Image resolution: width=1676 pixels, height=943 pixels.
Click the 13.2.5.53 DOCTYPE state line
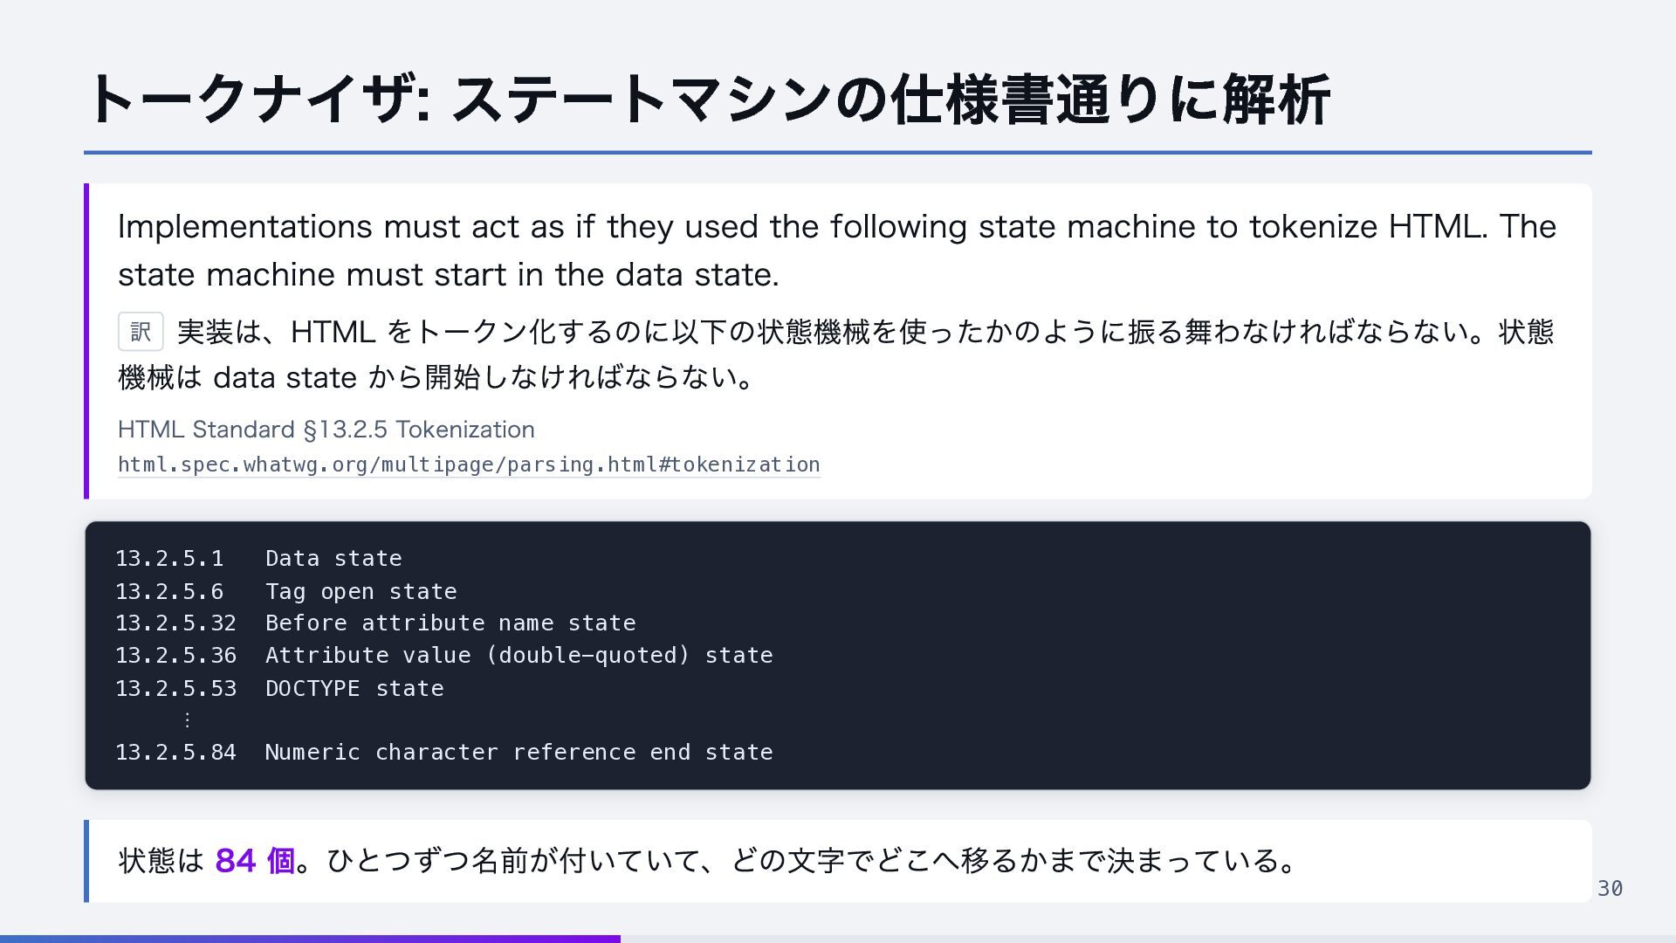tap(279, 689)
